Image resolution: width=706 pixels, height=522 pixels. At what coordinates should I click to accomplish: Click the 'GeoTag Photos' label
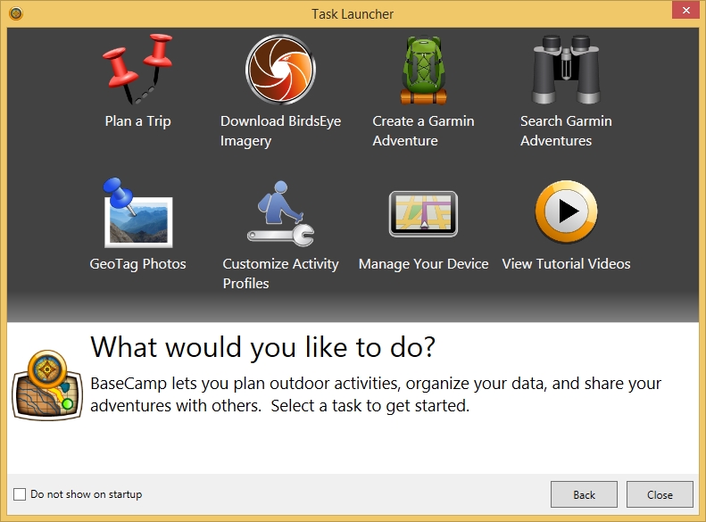[x=137, y=264]
